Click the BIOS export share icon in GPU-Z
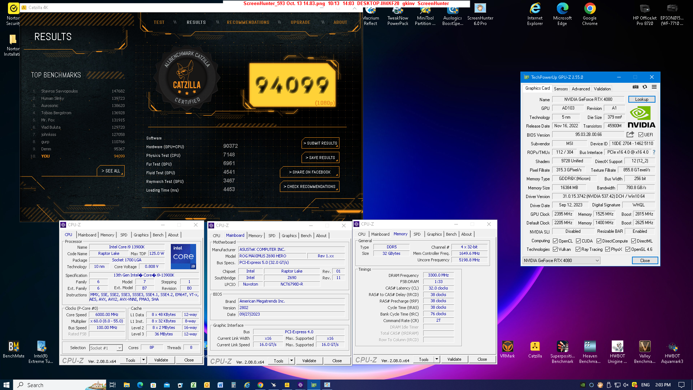 pos(630,134)
